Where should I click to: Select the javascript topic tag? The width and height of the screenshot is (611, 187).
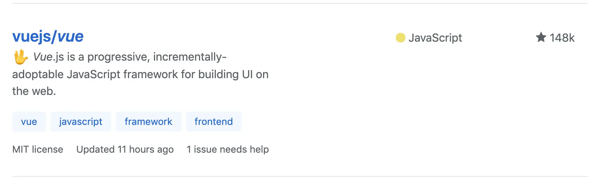81,122
